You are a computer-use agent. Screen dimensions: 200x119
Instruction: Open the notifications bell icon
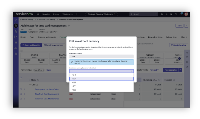181,14
